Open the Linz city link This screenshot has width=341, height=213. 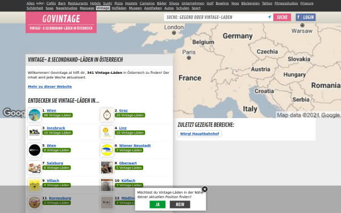click(123, 128)
